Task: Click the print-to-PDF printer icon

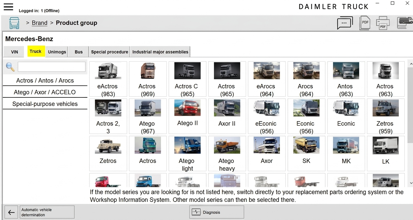Action: pyautogui.click(x=383, y=23)
